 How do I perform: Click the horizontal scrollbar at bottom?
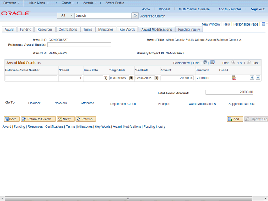(x=128, y=198)
